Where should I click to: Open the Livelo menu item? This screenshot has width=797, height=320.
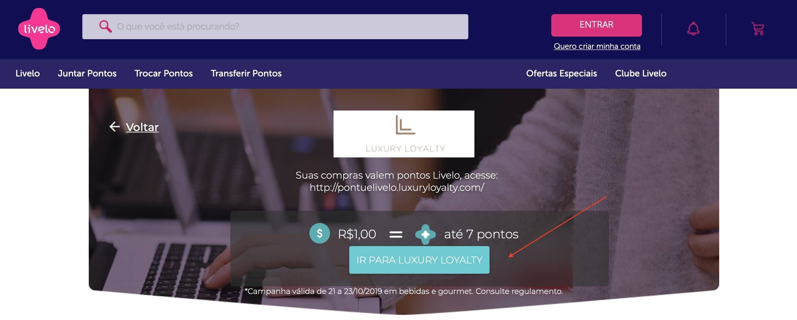click(28, 74)
